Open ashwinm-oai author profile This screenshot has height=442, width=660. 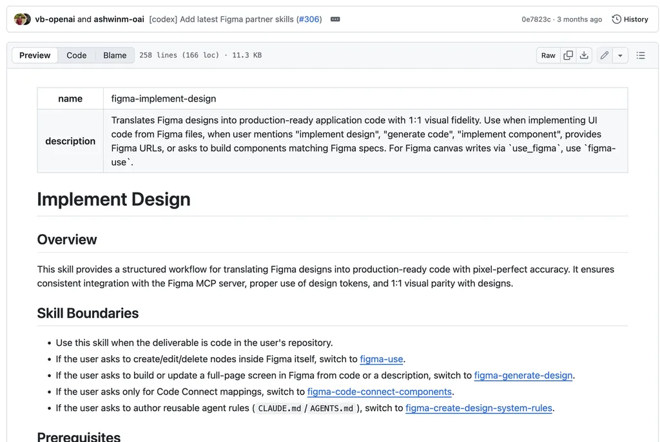[119, 19]
